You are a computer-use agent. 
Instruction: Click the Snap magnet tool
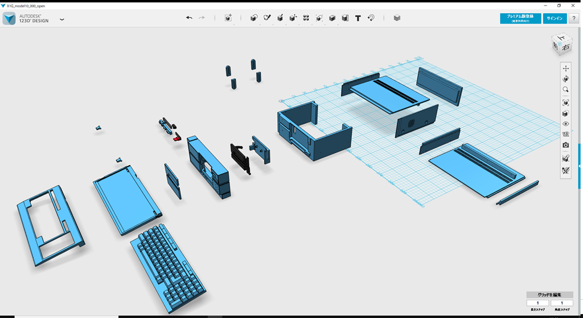click(371, 18)
